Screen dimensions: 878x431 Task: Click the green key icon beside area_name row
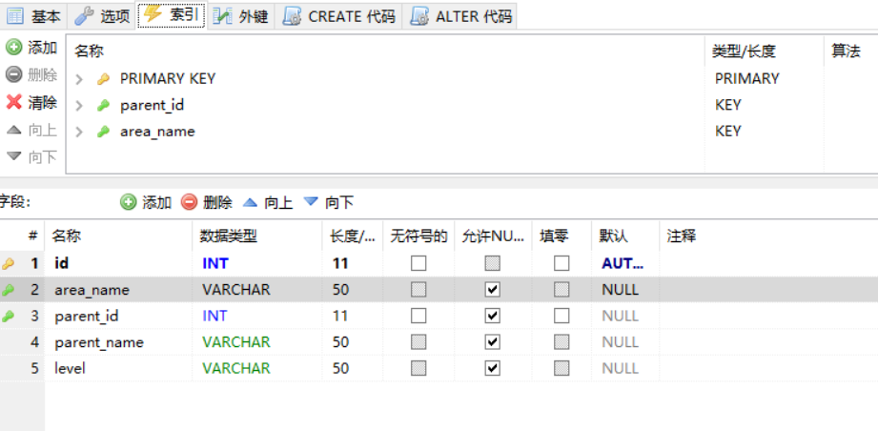click(8, 290)
